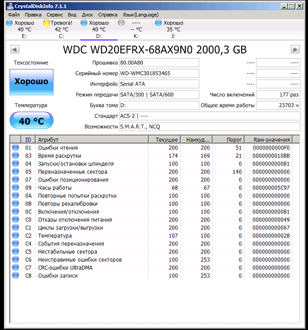The width and height of the screenshot is (308, 330).
Task: Click the Raw-значения column header
Action: coord(269,139)
